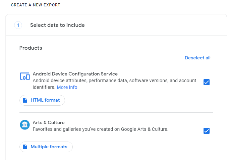Uncheck the Arts & Culture checkbox
The width and height of the screenshot is (227, 160).
click(207, 131)
